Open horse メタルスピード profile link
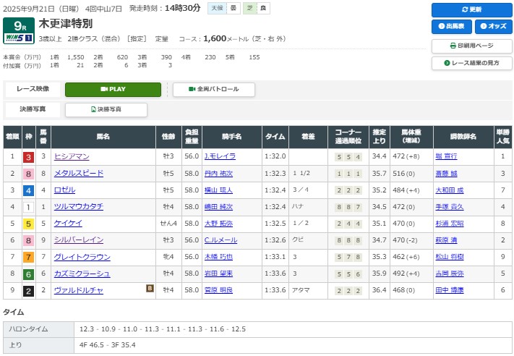514x356 pixels. point(78,174)
